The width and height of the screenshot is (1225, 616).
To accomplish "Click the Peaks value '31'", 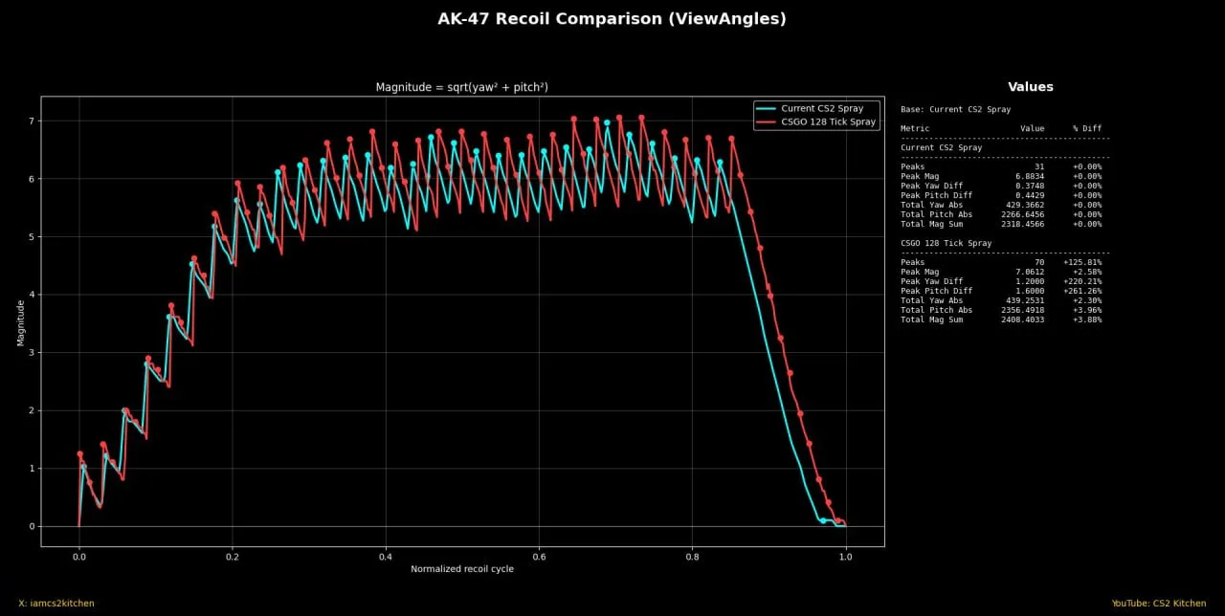I will pyautogui.click(x=1039, y=166).
